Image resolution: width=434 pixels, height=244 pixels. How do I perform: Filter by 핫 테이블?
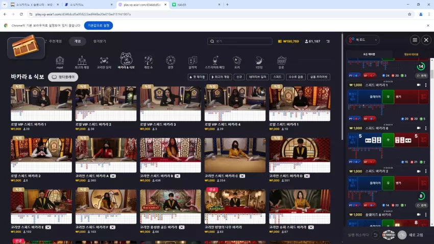pyautogui.click(x=198, y=77)
